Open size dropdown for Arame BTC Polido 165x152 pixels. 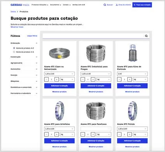[132, 129]
